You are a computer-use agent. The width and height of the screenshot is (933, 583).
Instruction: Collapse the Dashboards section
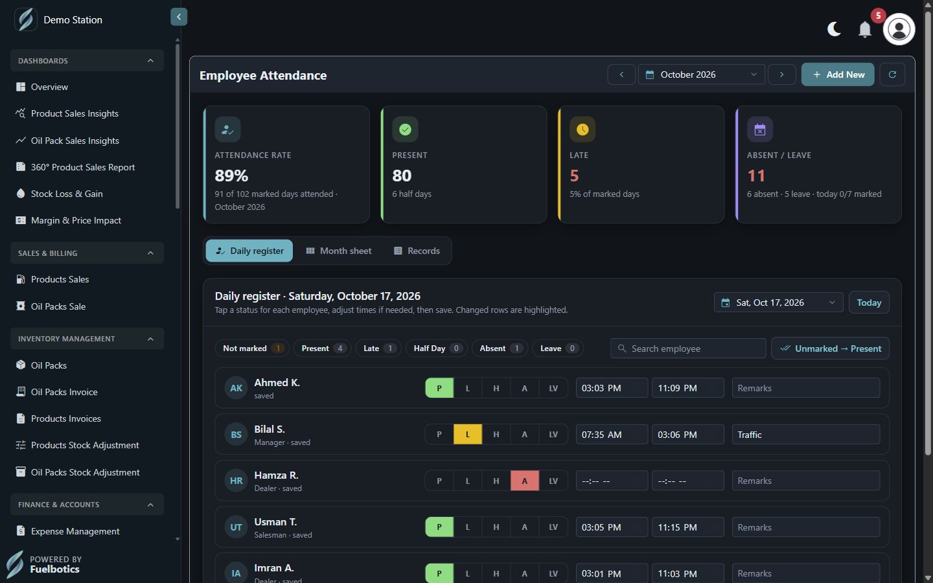pyautogui.click(x=87, y=60)
